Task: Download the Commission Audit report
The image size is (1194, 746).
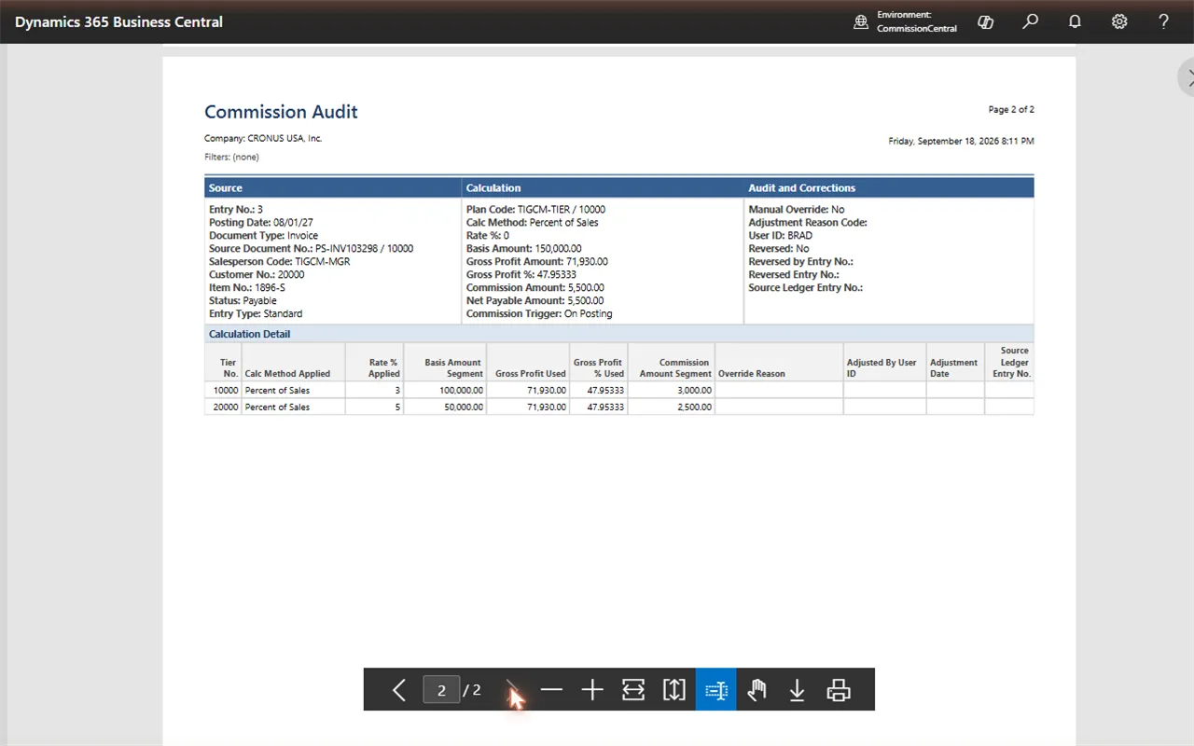Action: click(798, 690)
